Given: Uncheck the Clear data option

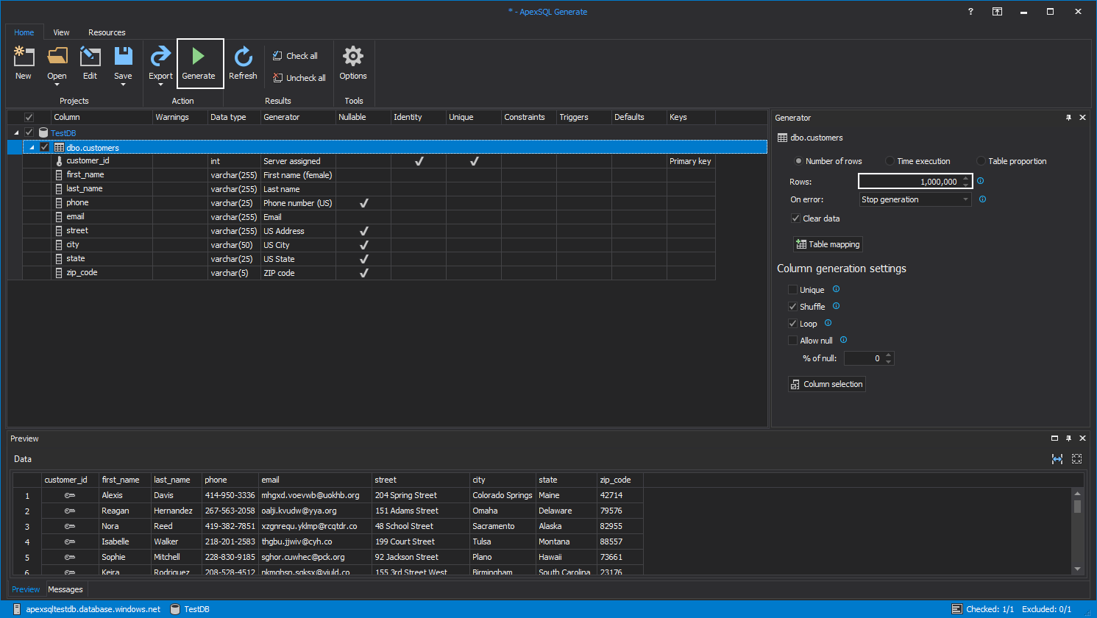Looking at the screenshot, I should click(x=795, y=218).
